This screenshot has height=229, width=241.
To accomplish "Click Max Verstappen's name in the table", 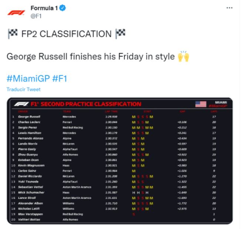I will pos(30,214).
